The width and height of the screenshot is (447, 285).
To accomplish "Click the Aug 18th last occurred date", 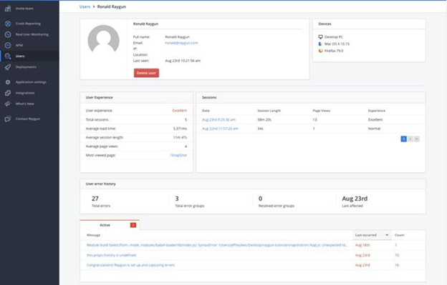I will pos(362,245).
